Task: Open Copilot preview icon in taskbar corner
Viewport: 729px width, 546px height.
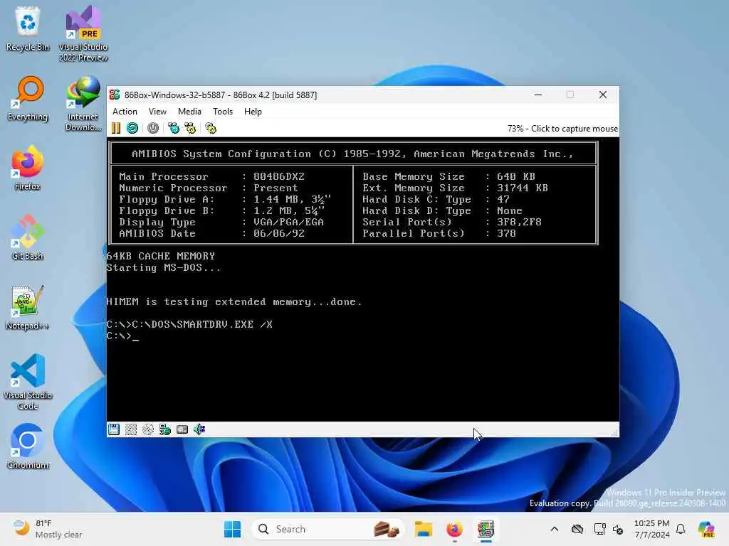Action: (706, 529)
